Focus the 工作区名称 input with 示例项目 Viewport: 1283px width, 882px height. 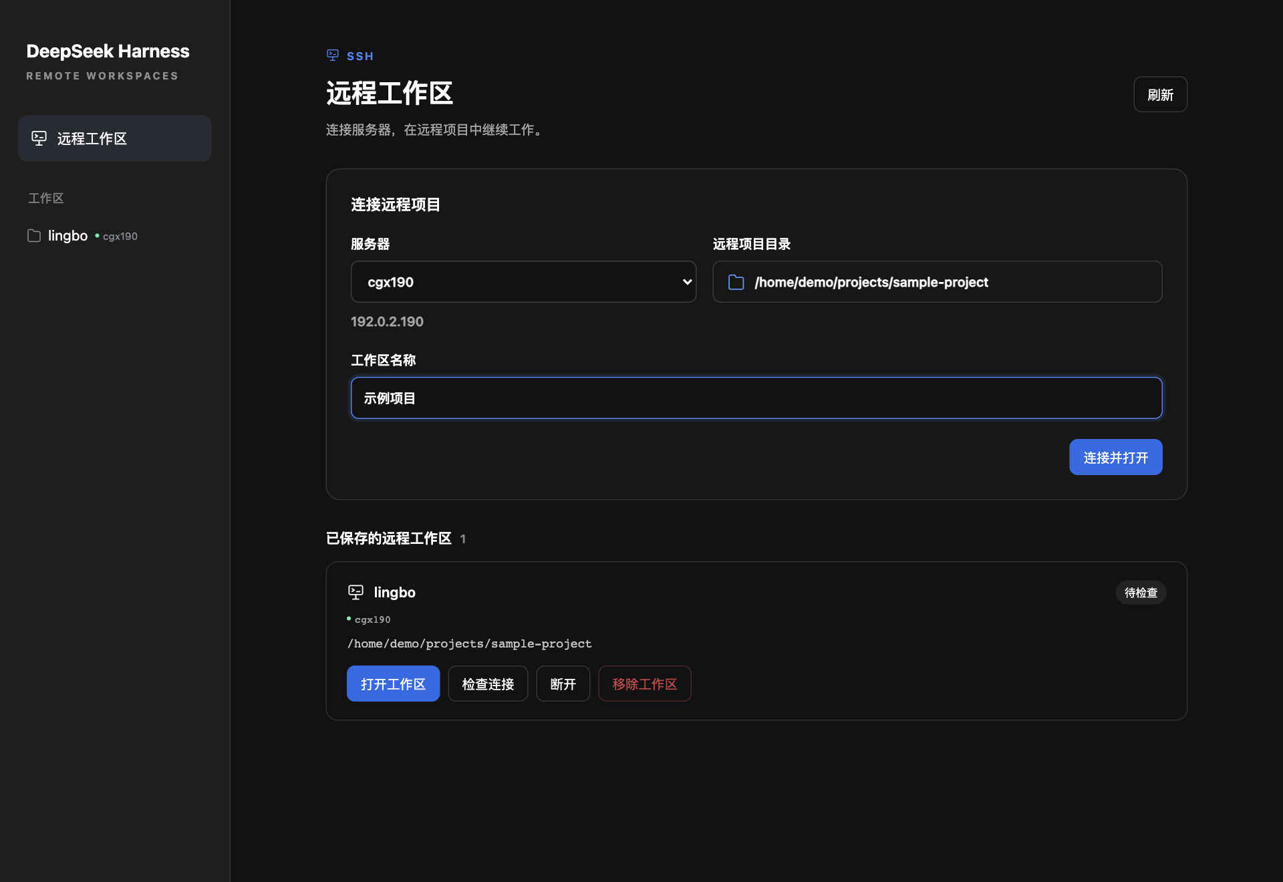(756, 398)
